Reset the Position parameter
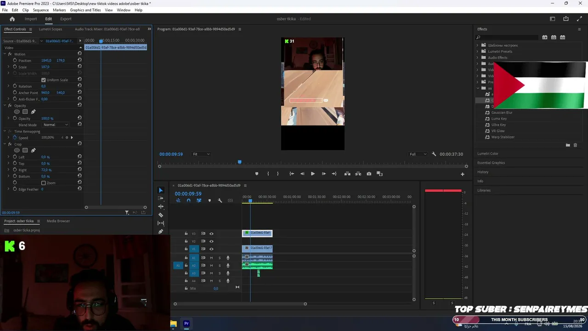Screen dimensions: 588x331 pyautogui.click(x=79, y=60)
